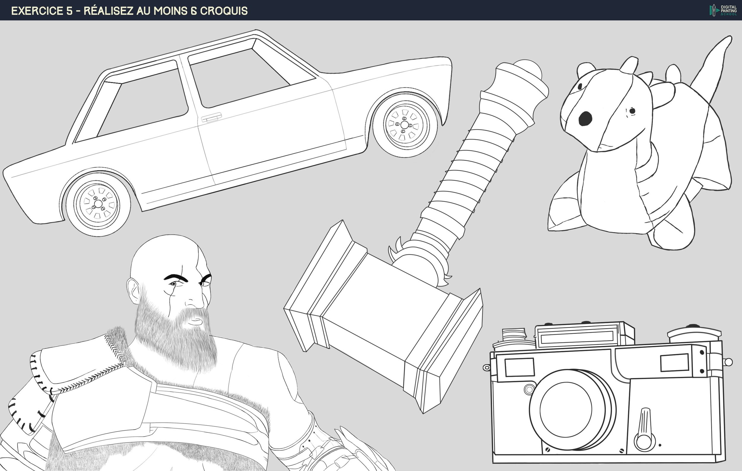Click the plush dragon's right eye
Screen dimensions: 742x471
pos(632,111)
